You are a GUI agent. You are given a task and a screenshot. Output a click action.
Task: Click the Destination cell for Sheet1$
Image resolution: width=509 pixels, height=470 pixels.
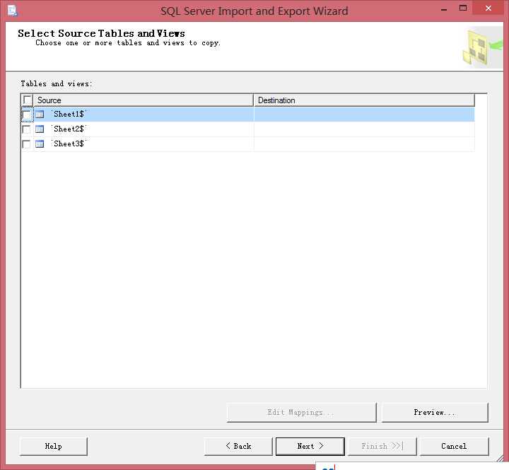click(x=364, y=114)
